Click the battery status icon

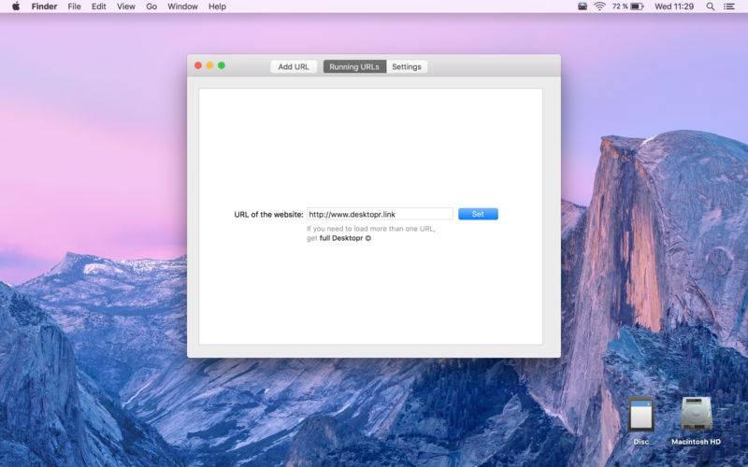[637, 7]
